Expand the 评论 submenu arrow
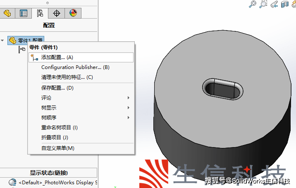Screen dimensions: 296x188 point(129,98)
